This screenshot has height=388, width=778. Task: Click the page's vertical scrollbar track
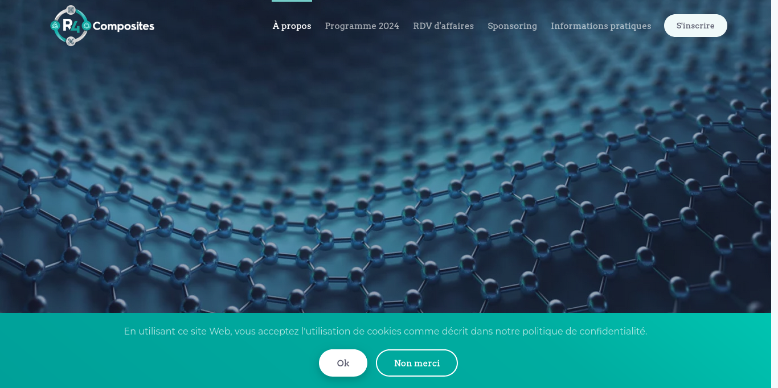click(x=775, y=171)
